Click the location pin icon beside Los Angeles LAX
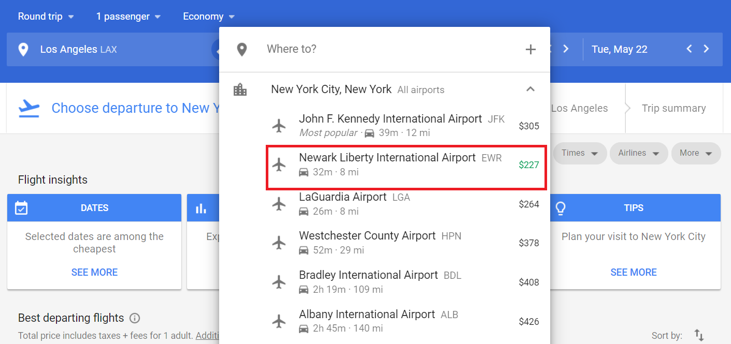The width and height of the screenshot is (731, 344). pos(23,50)
